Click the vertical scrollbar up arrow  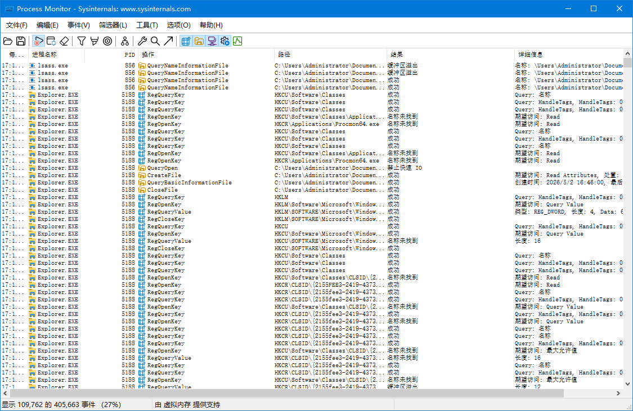tap(628, 53)
